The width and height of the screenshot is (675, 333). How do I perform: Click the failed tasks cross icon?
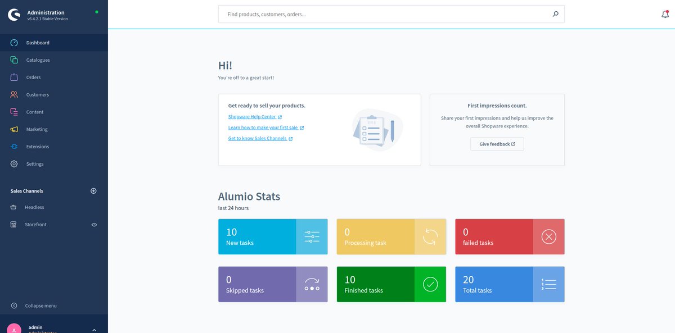(x=549, y=236)
